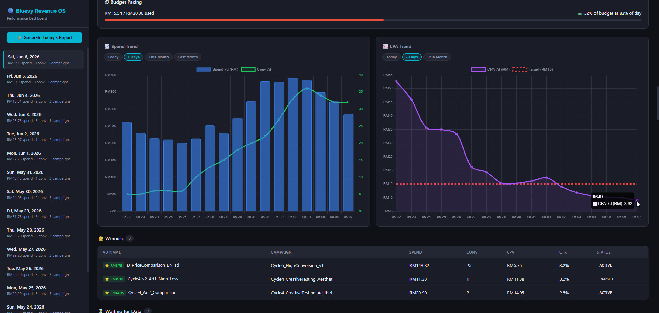This screenshot has height=313, width=659.
Task: Open report for Fri, Jun 5, 2026
Action: pyautogui.click(x=44, y=79)
